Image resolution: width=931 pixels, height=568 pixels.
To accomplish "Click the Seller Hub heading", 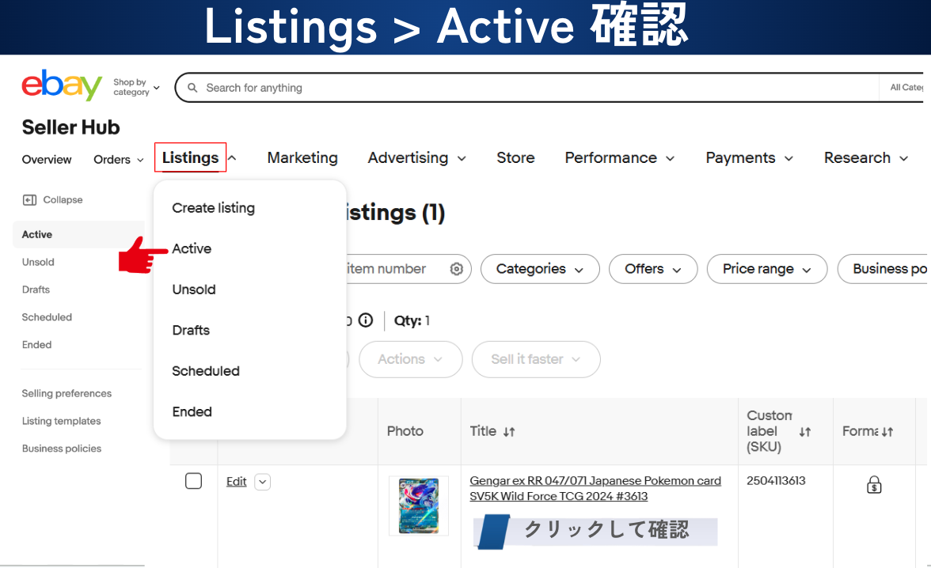I will tap(70, 127).
